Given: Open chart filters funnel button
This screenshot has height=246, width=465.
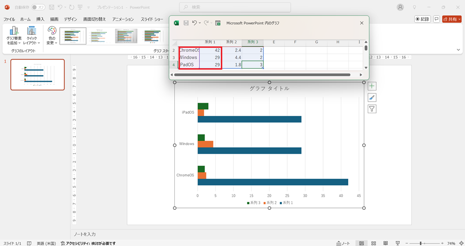Looking at the screenshot, I should [x=372, y=109].
